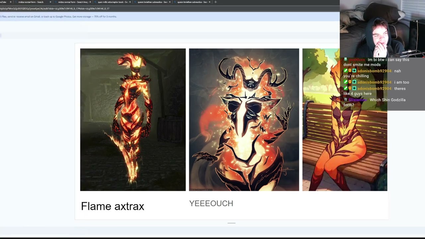Click 'theres like 4 guys here' chat message
425x239 pixels.
(x=375, y=91)
